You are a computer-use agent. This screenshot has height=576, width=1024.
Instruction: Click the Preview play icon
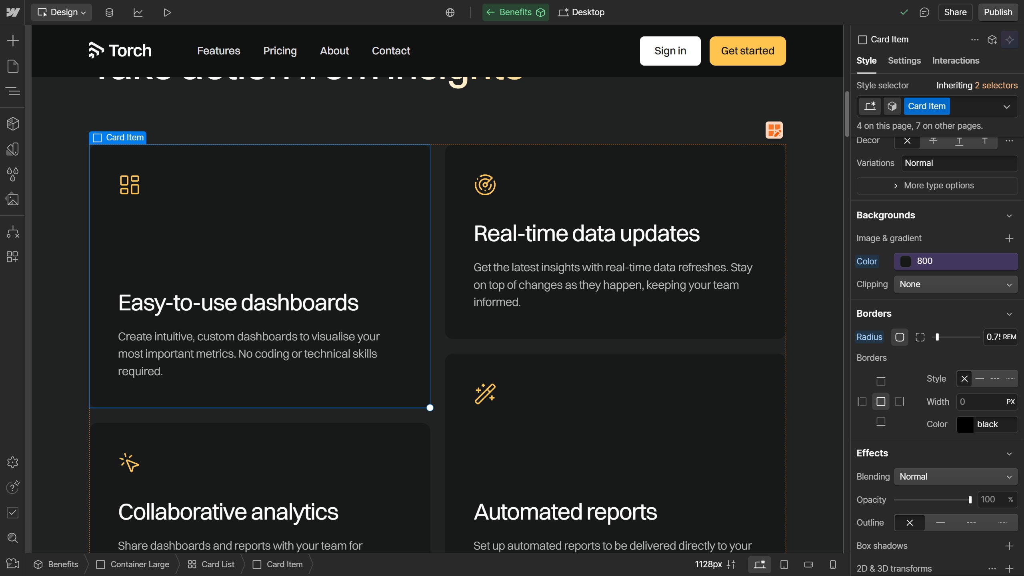tap(167, 12)
